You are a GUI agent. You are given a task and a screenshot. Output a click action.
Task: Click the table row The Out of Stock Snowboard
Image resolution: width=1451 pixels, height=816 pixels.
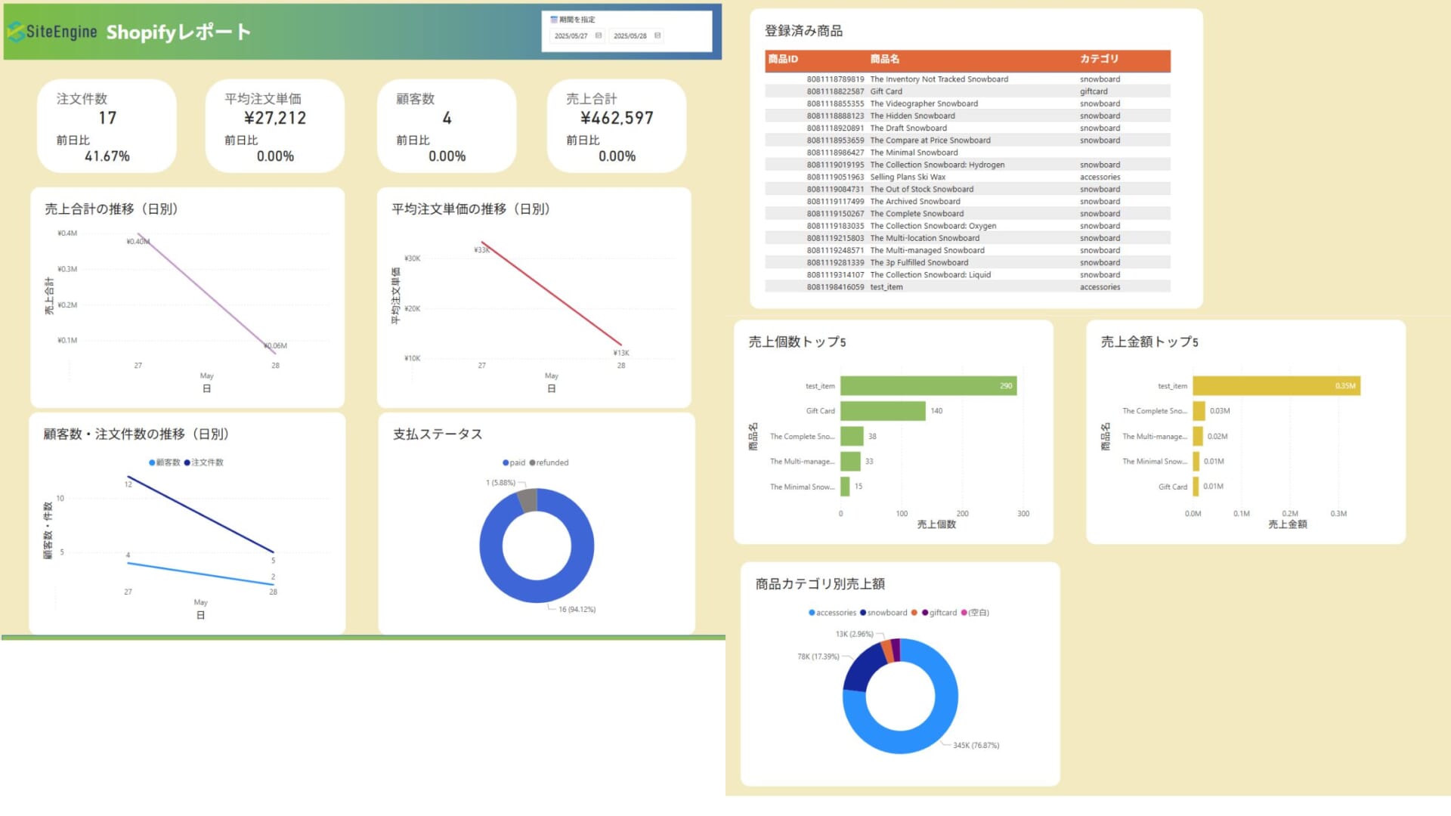pyautogui.click(x=967, y=190)
